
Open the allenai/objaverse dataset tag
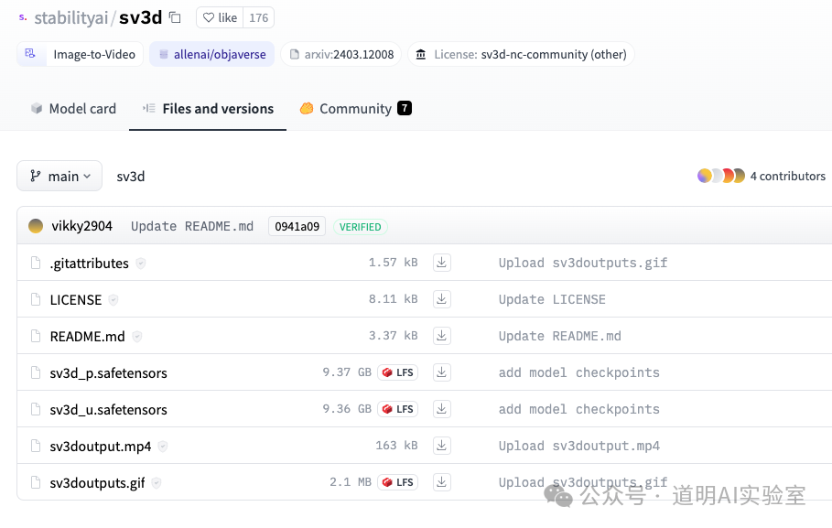click(x=211, y=54)
